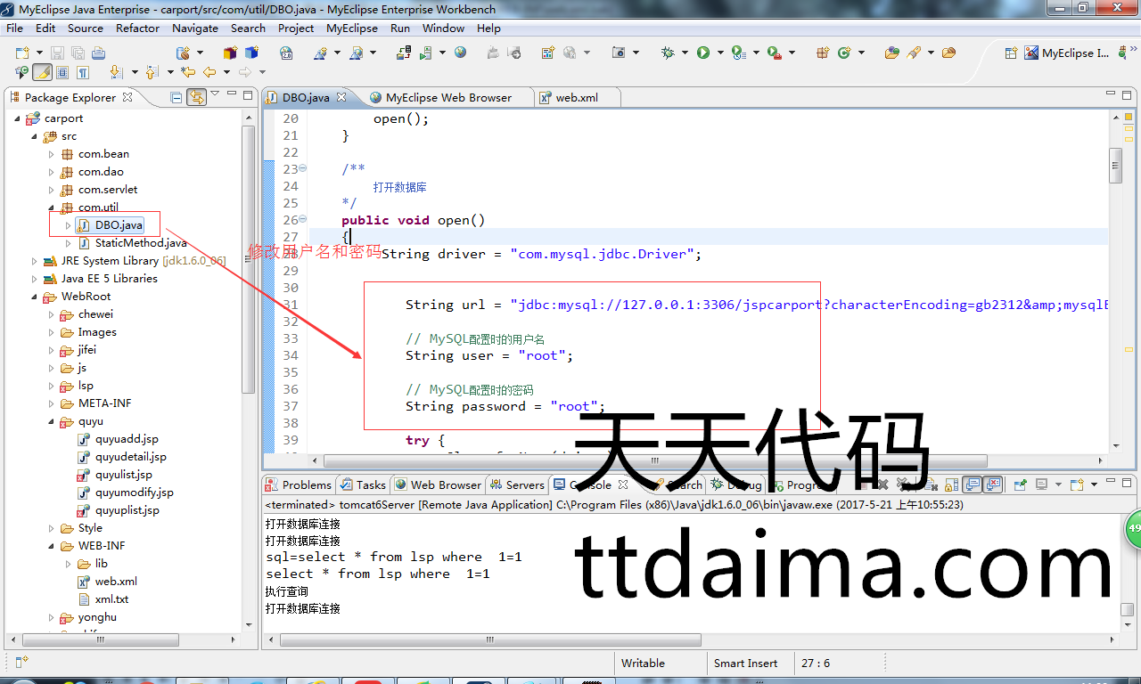Select quyulist.jsp file in the tree
Screen dimensions: 1141x684
pos(124,475)
